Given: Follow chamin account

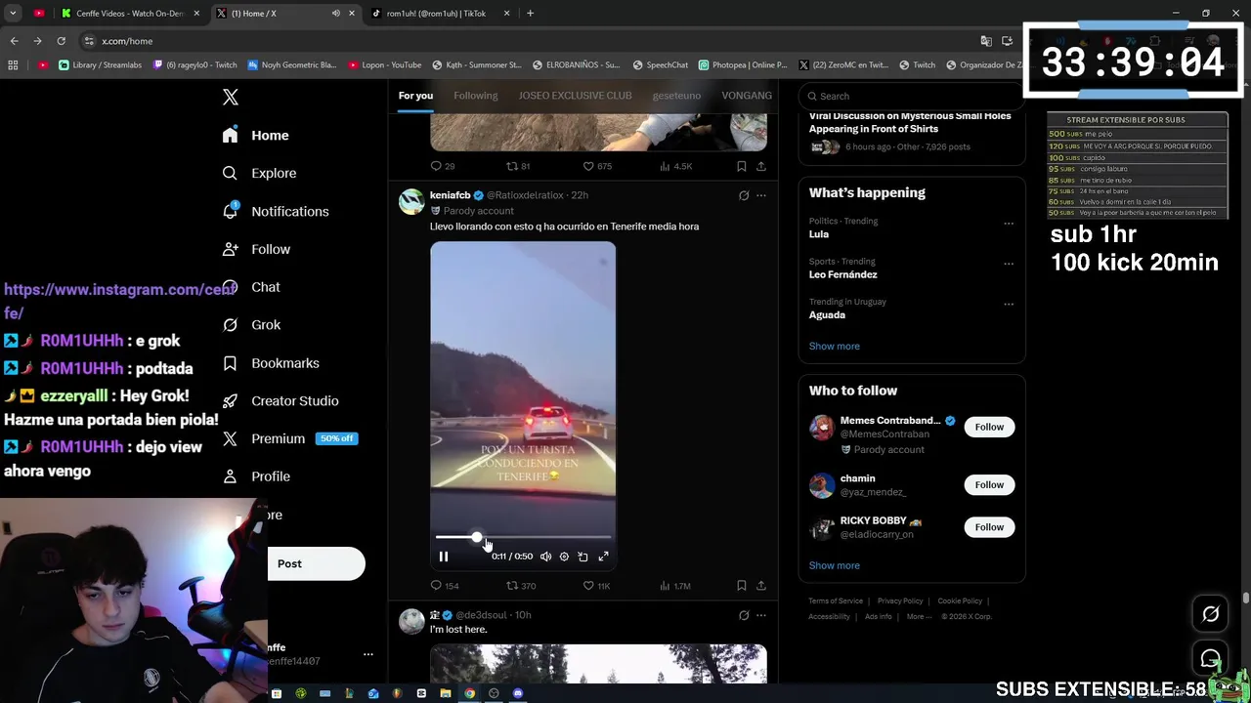Looking at the screenshot, I should point(989,484).
